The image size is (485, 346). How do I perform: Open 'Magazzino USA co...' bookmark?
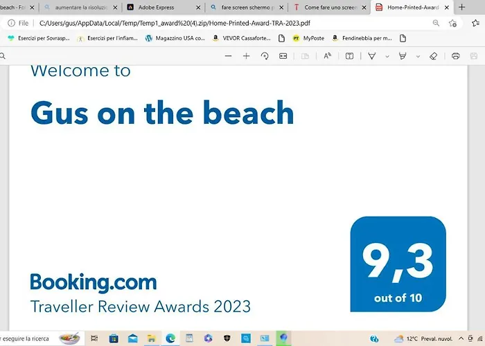pyautogui.click(x=175, y=38)
